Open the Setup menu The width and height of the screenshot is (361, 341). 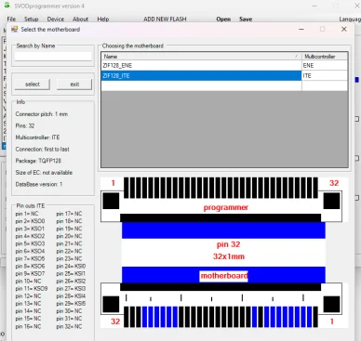[32, 20]
